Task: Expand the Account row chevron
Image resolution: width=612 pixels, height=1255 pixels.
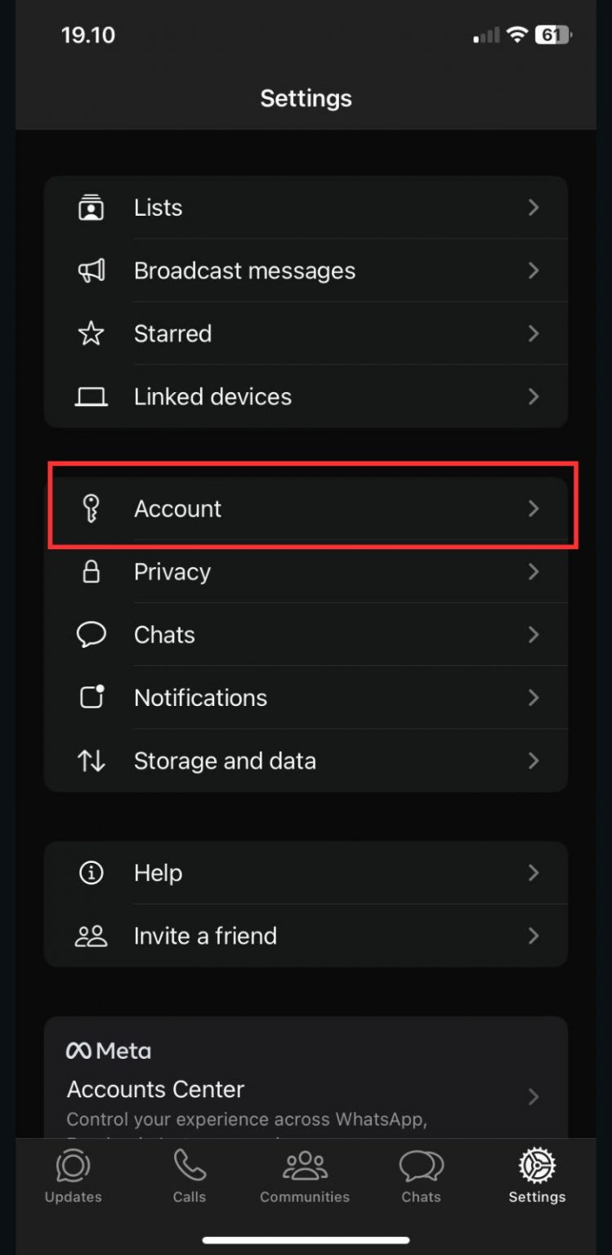Action: coord(534,508)
